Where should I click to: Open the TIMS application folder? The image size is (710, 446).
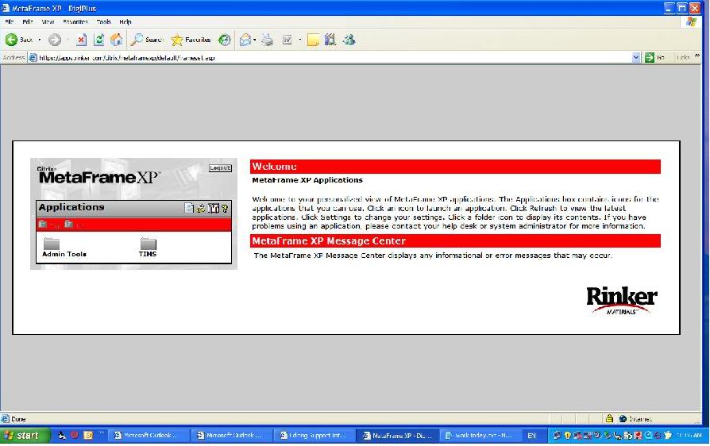coord(148,245)
